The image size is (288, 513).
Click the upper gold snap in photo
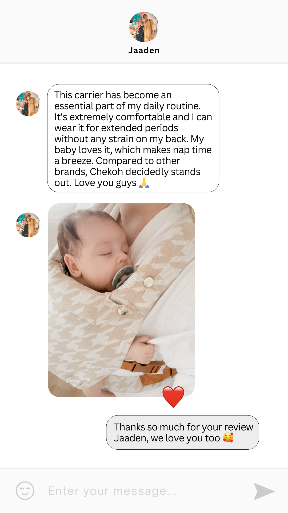149,282
